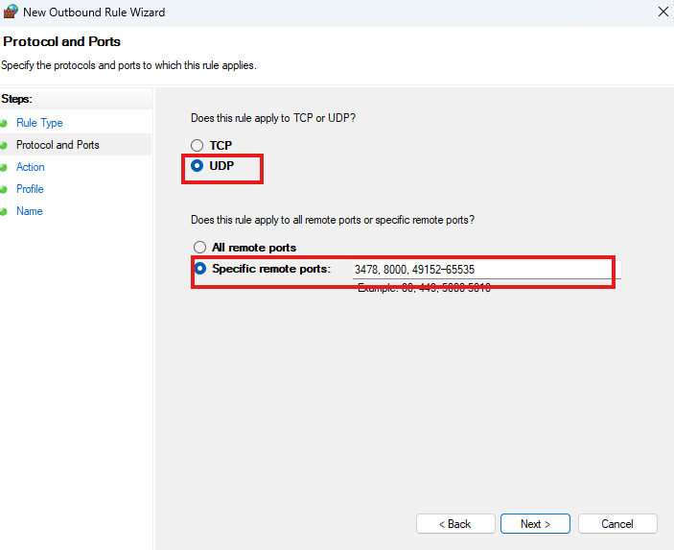Screen dimensions: 674x550
Task: Click Next to continue the wizard
Action: (535, 524)
